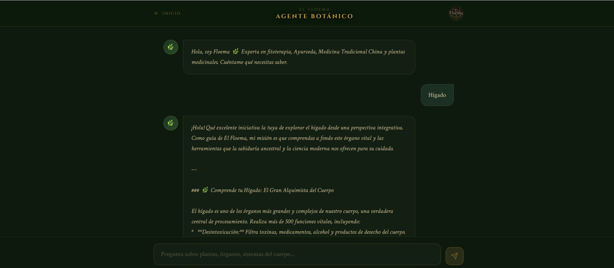614x268 pixels.
Task: Open the El Floema logo avatar
Action: click(x=456, y=13)
